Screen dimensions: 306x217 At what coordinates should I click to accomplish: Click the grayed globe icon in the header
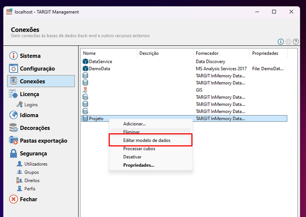tap(288, 41)
